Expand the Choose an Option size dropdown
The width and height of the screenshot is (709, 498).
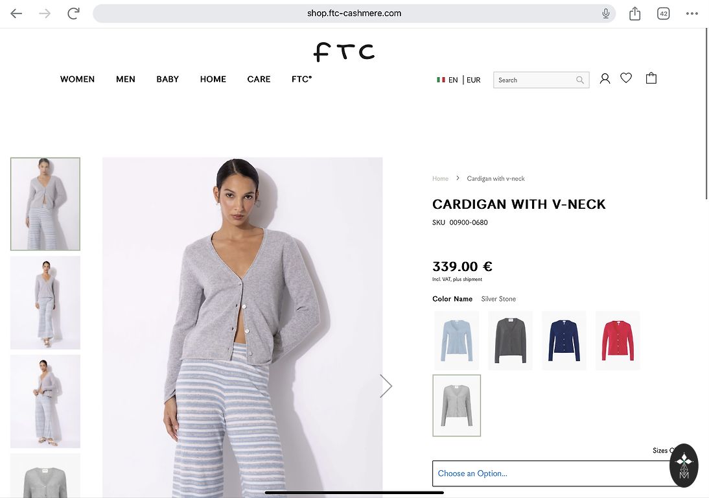pos(551,473)
